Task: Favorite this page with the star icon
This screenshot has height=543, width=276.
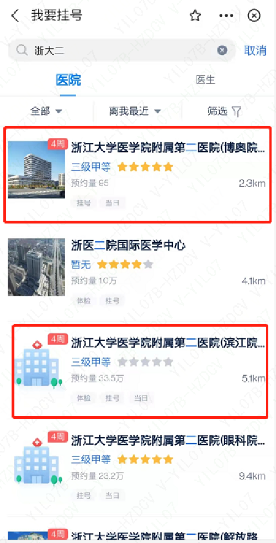Action: [x=195, y=15]
